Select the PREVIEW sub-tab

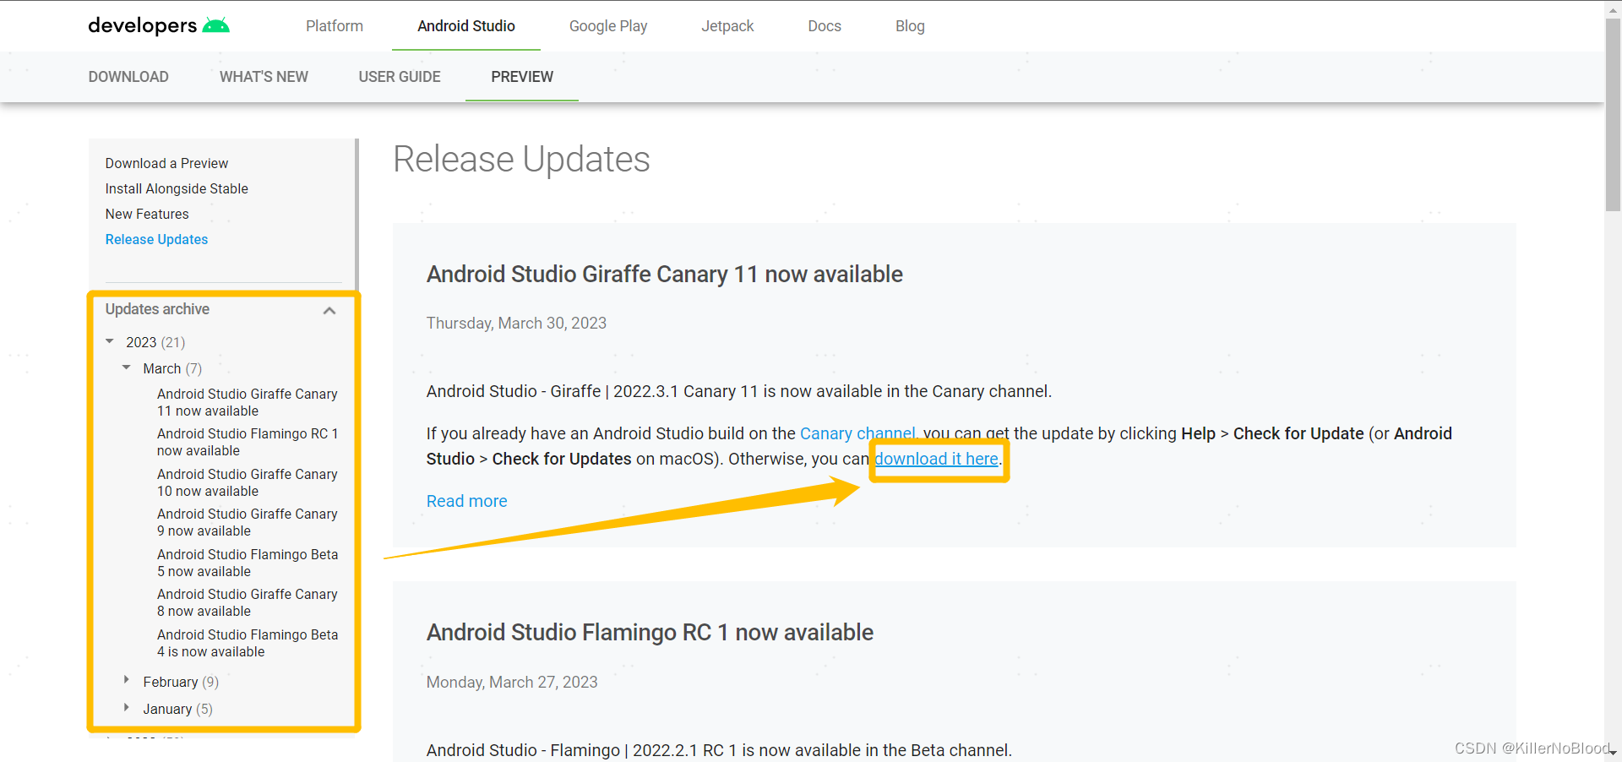tap(522, 77)
